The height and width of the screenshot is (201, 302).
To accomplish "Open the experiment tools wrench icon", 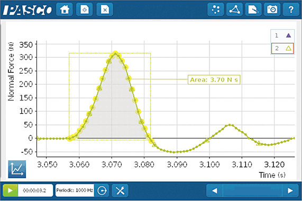I will [x=120, y=190].
